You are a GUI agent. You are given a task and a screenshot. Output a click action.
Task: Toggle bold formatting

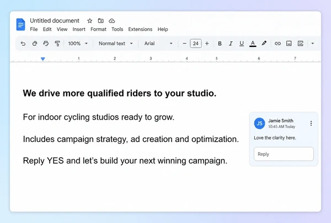tap(220, 44)
